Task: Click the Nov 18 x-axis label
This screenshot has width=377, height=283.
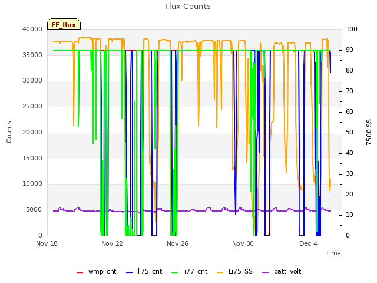Action: point(47,243)
